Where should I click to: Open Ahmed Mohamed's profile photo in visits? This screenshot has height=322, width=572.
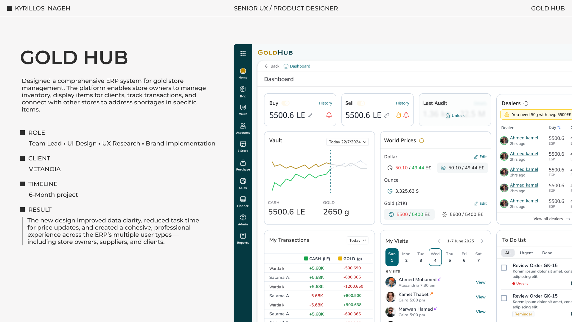pos(390,282)
